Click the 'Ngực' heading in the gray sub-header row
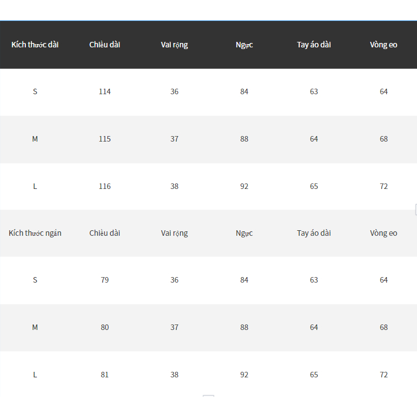This screenshot has height=417, width=417. tap(244, 233)
